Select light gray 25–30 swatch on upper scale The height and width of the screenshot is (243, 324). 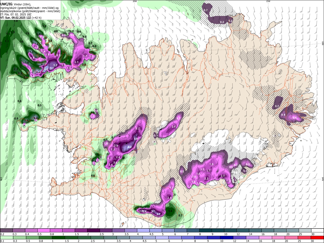click(305, 230)
